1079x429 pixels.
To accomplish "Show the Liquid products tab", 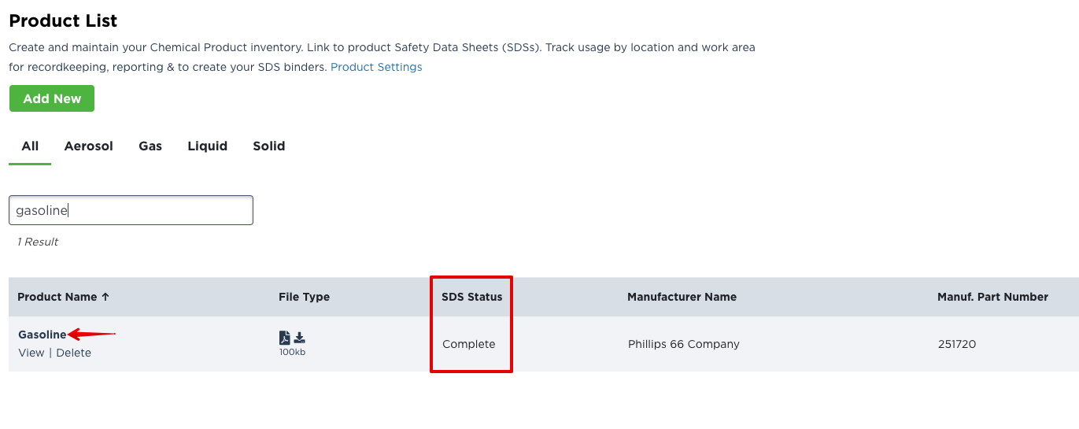I will click(x=208, y=146).
